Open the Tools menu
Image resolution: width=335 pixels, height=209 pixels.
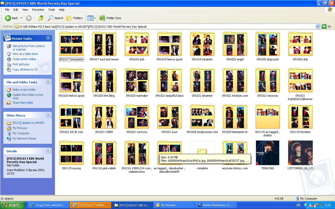point(52,10)
